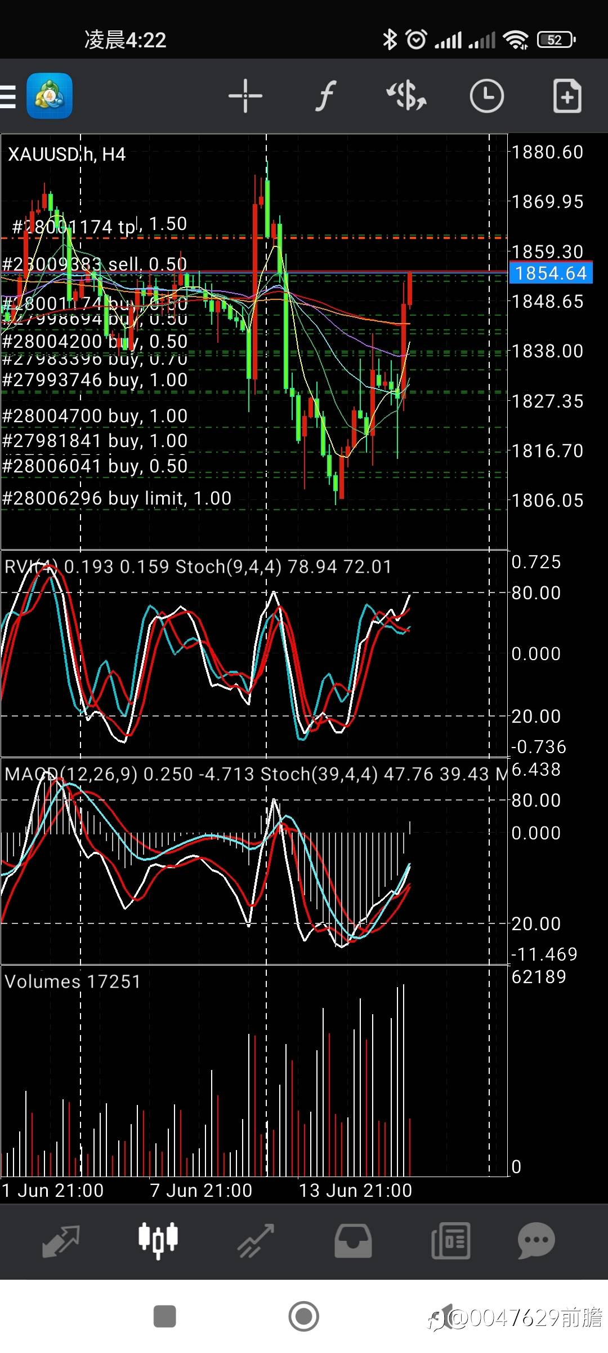Select pending #28006296 buy limit, 1.00 label
The height and width of the screenshot is (1353, 608).
point(117,498)
